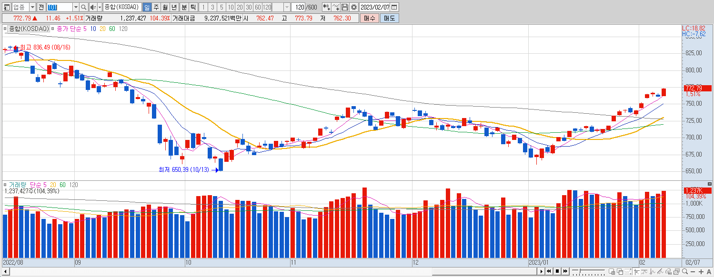The height and width of the screenshot is (277, 714).
Task: Select the 5 interval button
Action: (x=221, y=7)
